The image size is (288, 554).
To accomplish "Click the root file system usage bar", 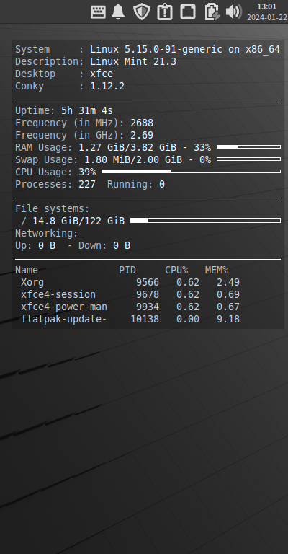I will [205, 221].
